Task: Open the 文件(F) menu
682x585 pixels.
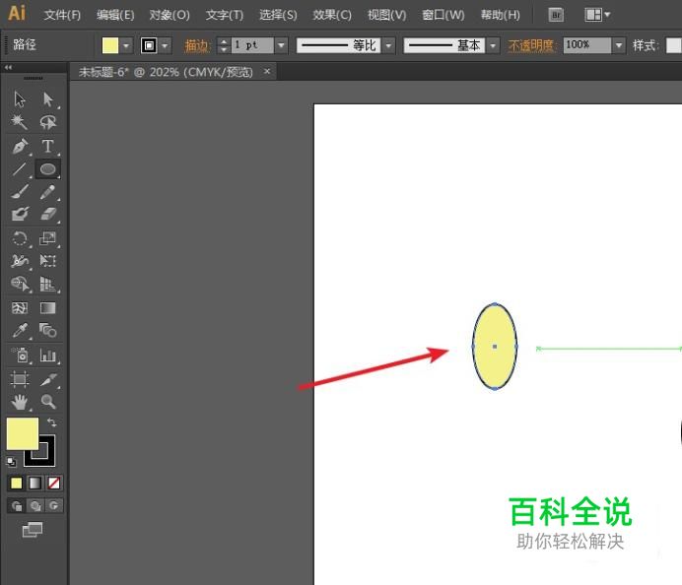Action: (x=62, y=15)
